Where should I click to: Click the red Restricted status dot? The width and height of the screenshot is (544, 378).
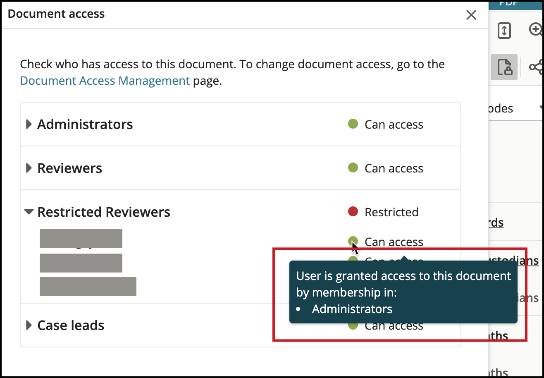click(353, 212)
